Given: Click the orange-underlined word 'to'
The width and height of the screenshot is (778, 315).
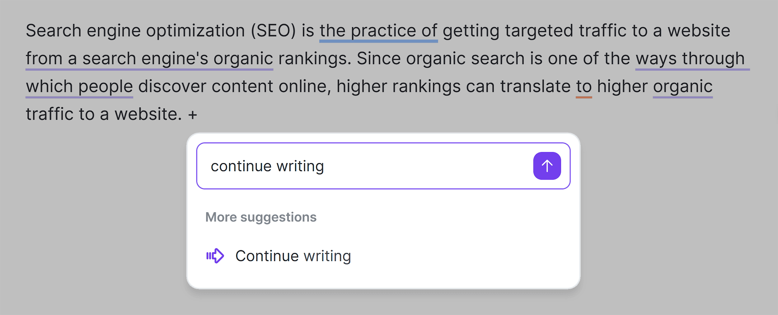Looking at the screenshot, I should pos(584,86).
